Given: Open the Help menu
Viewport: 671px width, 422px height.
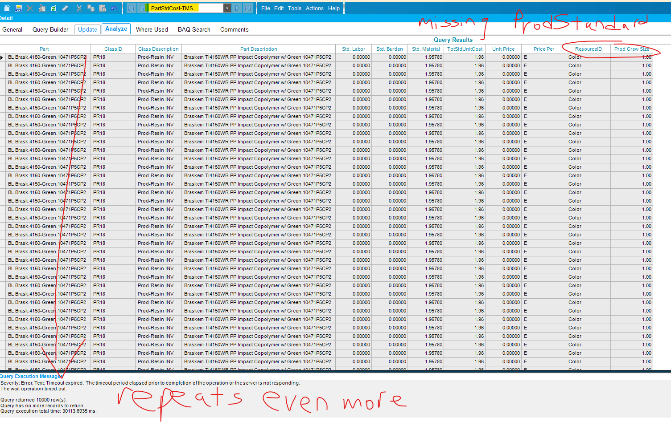Looking at the screenshot, I should pyautogui.click(x=334, y=8).
